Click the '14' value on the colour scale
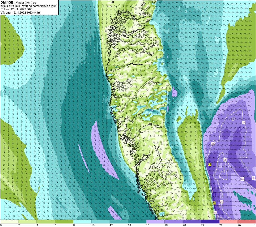Viewport: 256px width, 227px height. [x=130, y=225]
